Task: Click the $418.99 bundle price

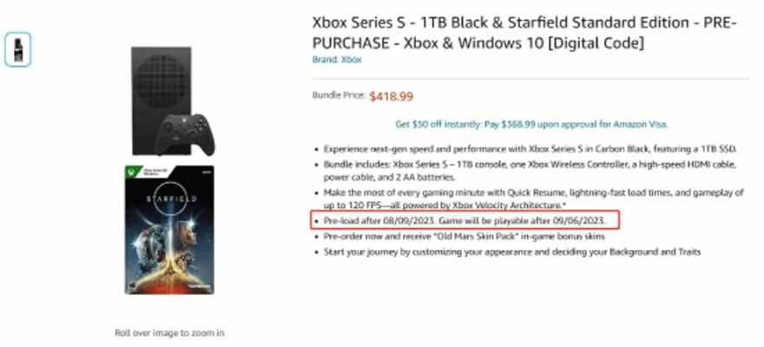Action: 390,96
